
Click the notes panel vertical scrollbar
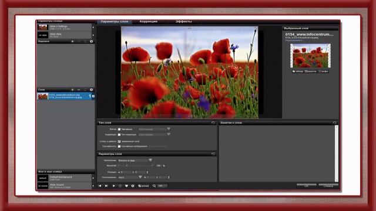(337, 154)
